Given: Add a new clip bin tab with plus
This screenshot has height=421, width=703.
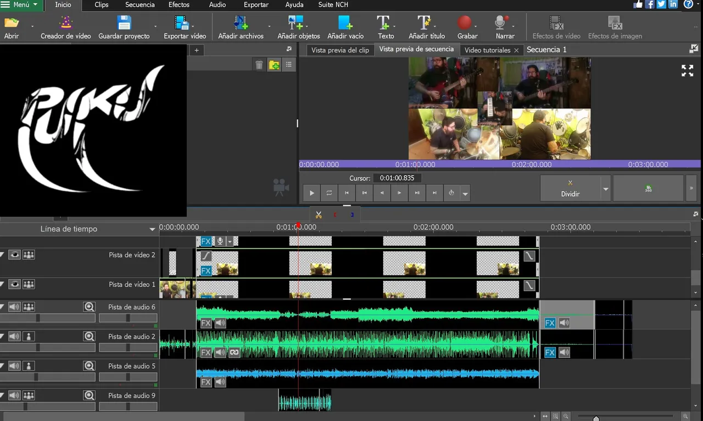Looking at the screenshot, I should click(196, 50).
